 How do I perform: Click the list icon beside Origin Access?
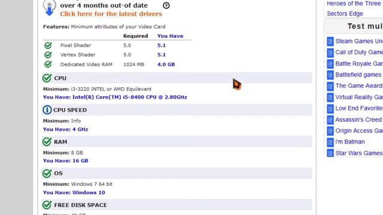click(x=330, y=131)
